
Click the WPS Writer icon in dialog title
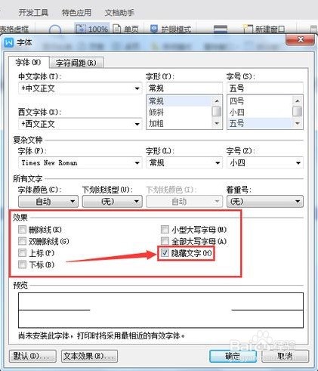click(9, 42)
